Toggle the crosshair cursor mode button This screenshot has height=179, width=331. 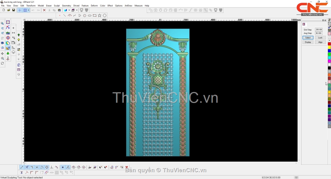coord(20,10)
